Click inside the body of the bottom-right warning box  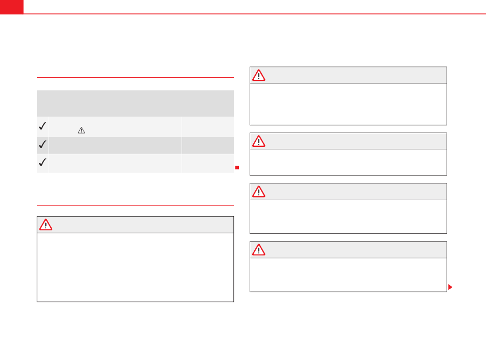(348, 274)
